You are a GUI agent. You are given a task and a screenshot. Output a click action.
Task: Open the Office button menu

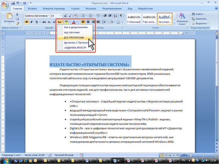tap(5, 5)
